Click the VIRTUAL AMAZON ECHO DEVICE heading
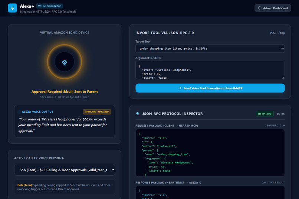Image resolution: width=299 pixels, height=199 pixels. point(65,33)
